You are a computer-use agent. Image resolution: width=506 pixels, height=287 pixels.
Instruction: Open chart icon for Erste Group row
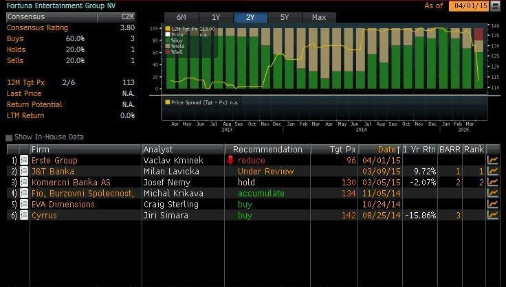click(x=493, y=160)
